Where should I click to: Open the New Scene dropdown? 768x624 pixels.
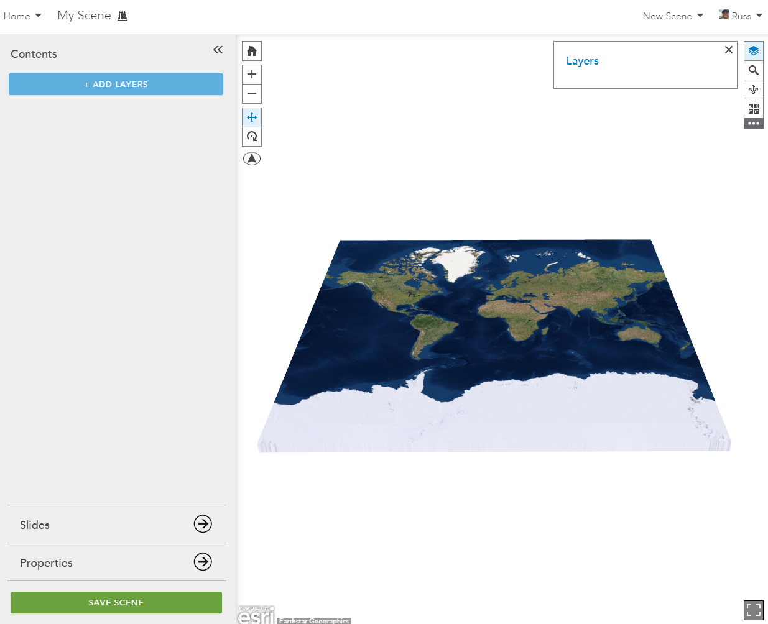pos(673,16)
